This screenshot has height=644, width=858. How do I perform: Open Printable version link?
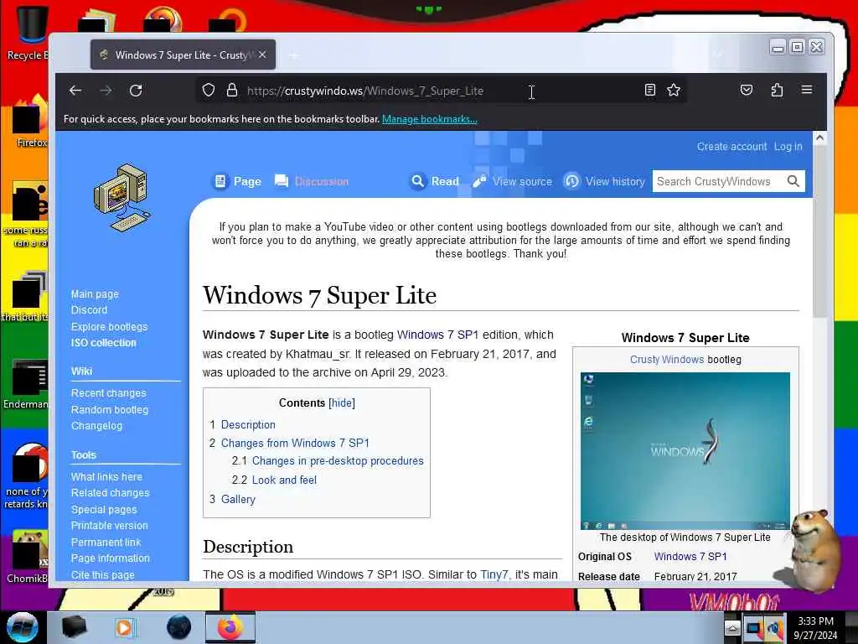[x=110, y=526]
